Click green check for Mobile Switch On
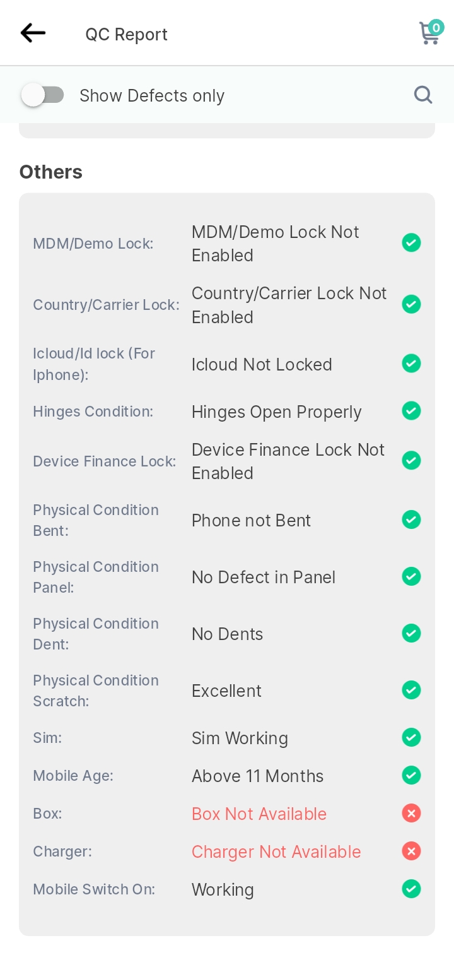 click(411, 889)
